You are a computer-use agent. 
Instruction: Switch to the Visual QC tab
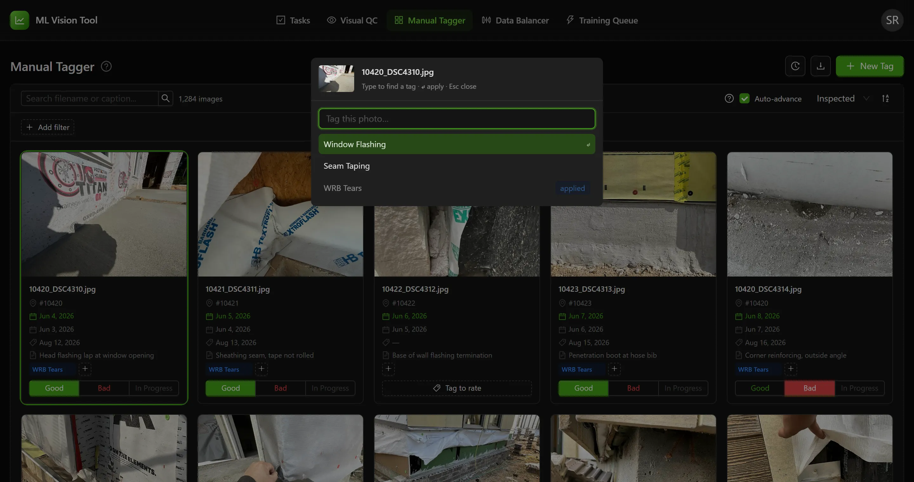coord(352,20)
